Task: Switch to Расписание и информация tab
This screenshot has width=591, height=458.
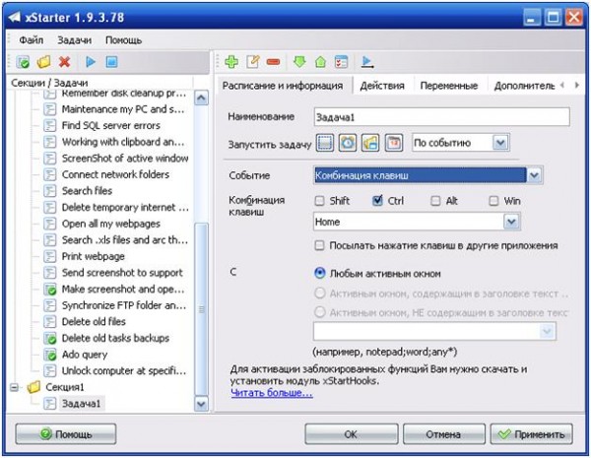Action: pyautogui.click(x=283, y=86)
